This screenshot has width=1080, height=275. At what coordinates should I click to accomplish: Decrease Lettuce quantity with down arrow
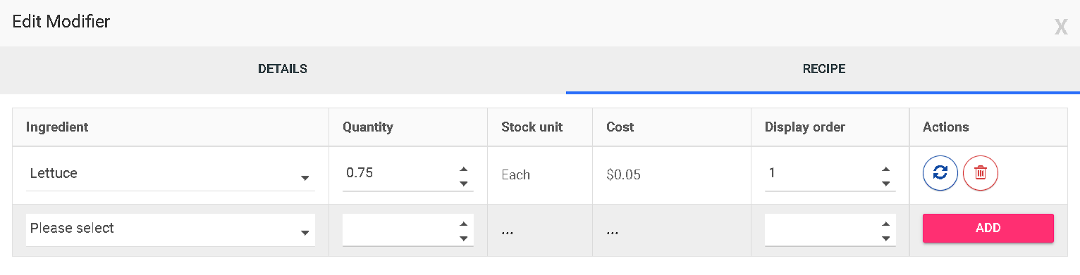(x=463, y=183)
